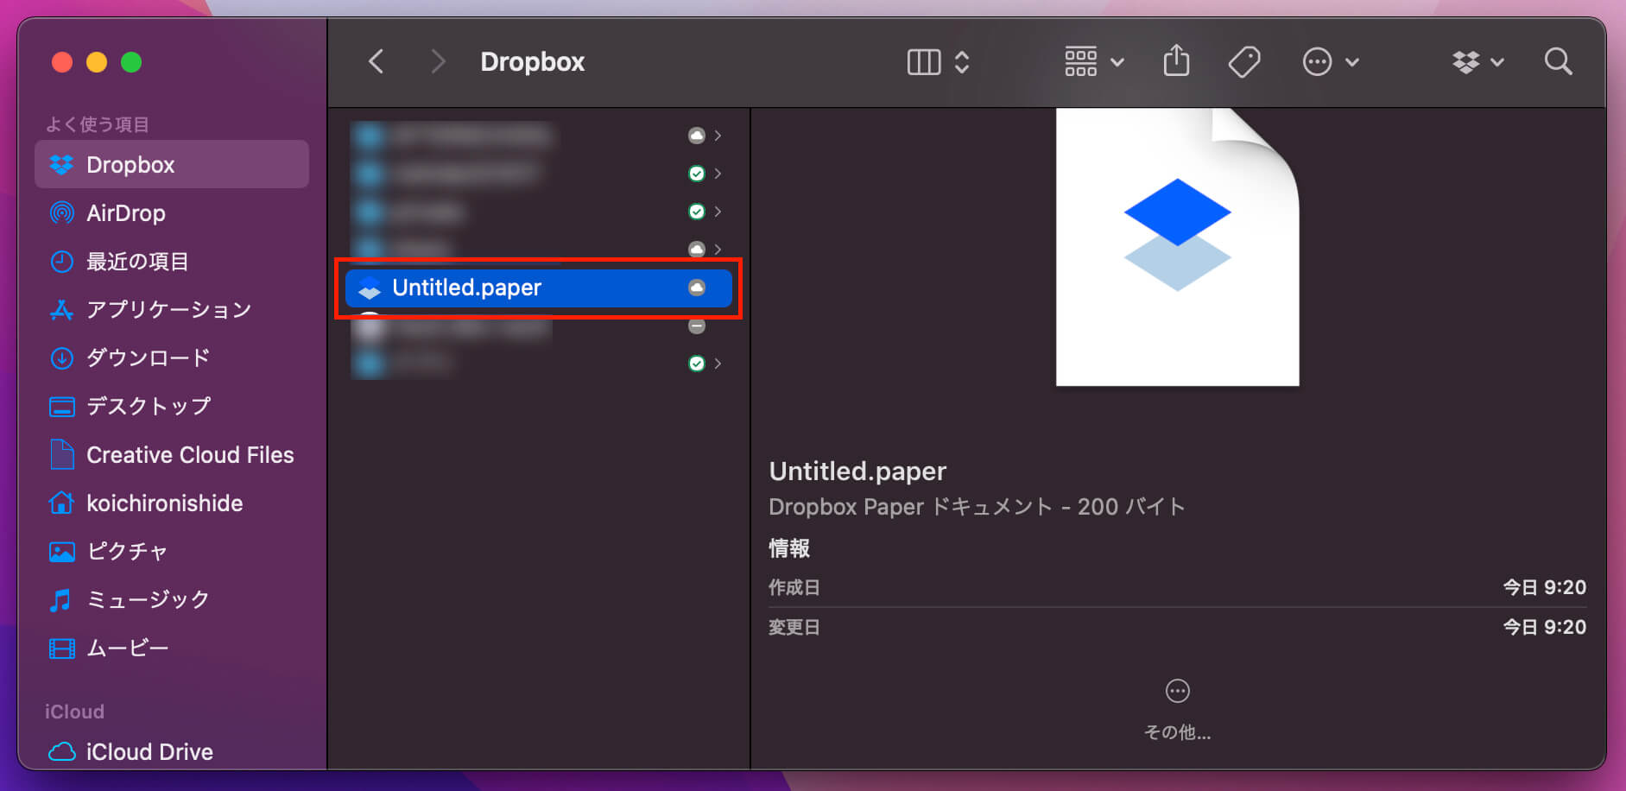Viewport: 1626px width, 791px height.
Task: Open Creative Cloud Files in sidebar
Action: pos(172,454)
